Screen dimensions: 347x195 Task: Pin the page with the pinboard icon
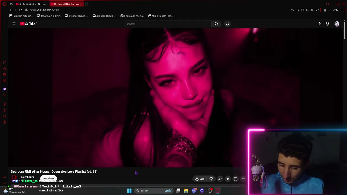tap(298, 10)
